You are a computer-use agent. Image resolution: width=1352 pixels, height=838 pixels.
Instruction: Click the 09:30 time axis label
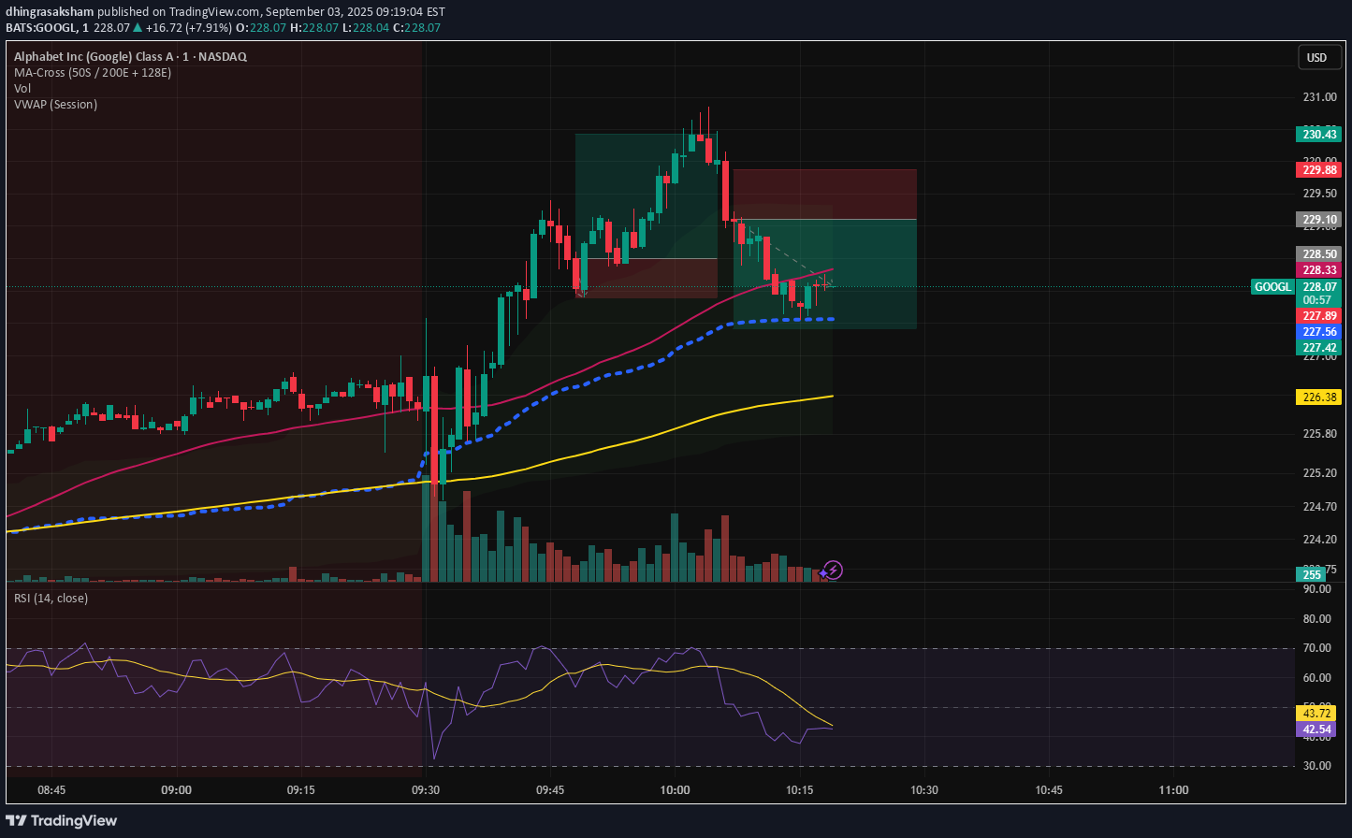coord(425,790)
